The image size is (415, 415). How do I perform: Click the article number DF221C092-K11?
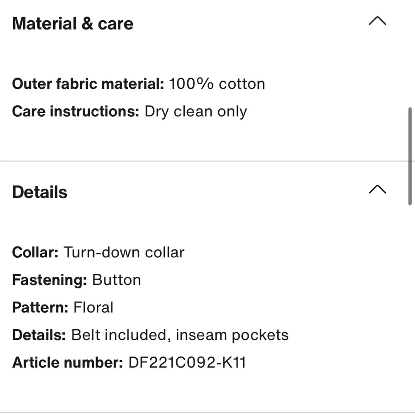coord(187,362)
